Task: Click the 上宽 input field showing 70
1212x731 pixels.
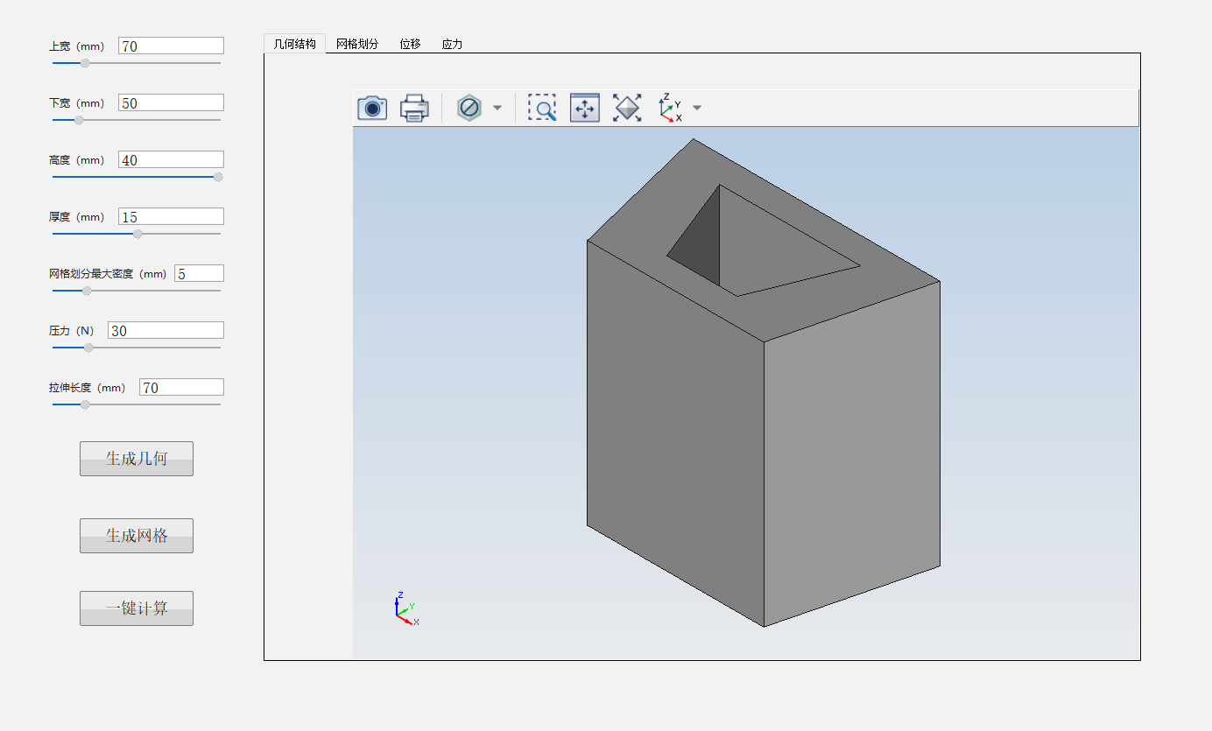Action: [x=172, y=46]
